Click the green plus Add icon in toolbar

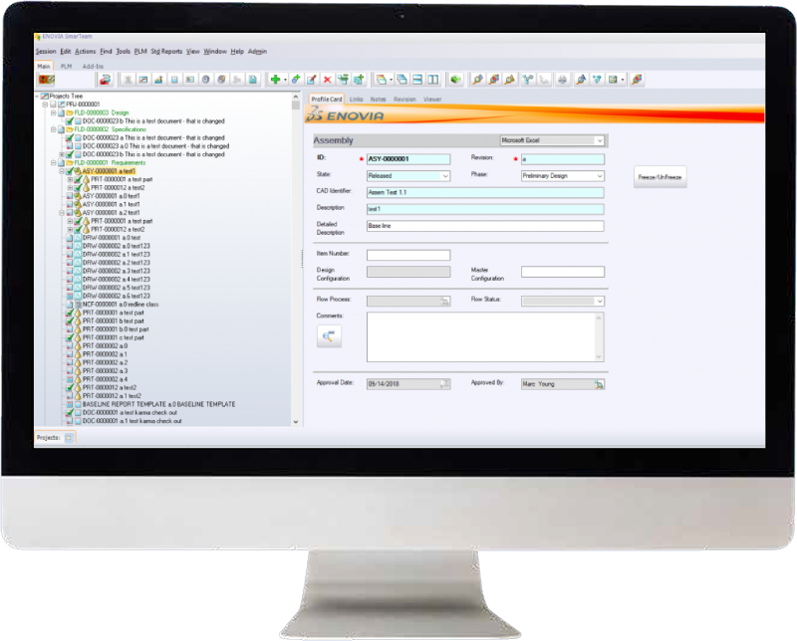click(x=276, y=80)
